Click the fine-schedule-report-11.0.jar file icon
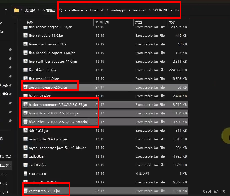230x196 pixels. tap(26, 53)
